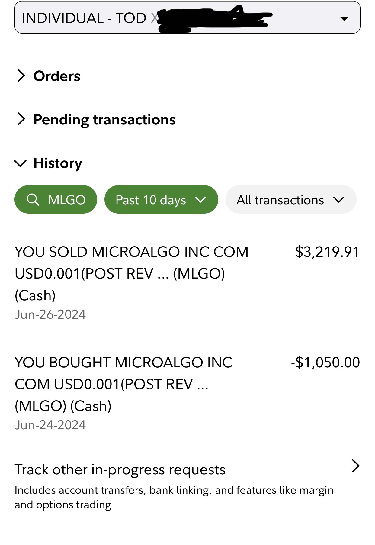Viewport: 375px width, 545px height.
Task: Click the History heading
Action: [x=58, y=163]
